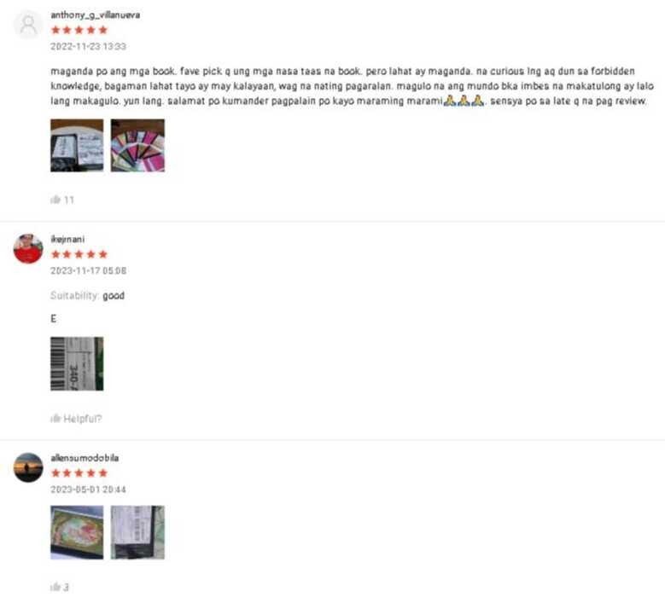This screenshot has height=597, width=665.
Task: Visit ikejnani username link
Action: [67, 239]
